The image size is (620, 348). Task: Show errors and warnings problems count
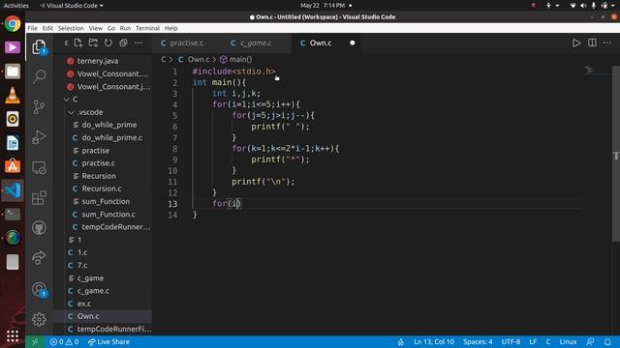click(64, 341)
